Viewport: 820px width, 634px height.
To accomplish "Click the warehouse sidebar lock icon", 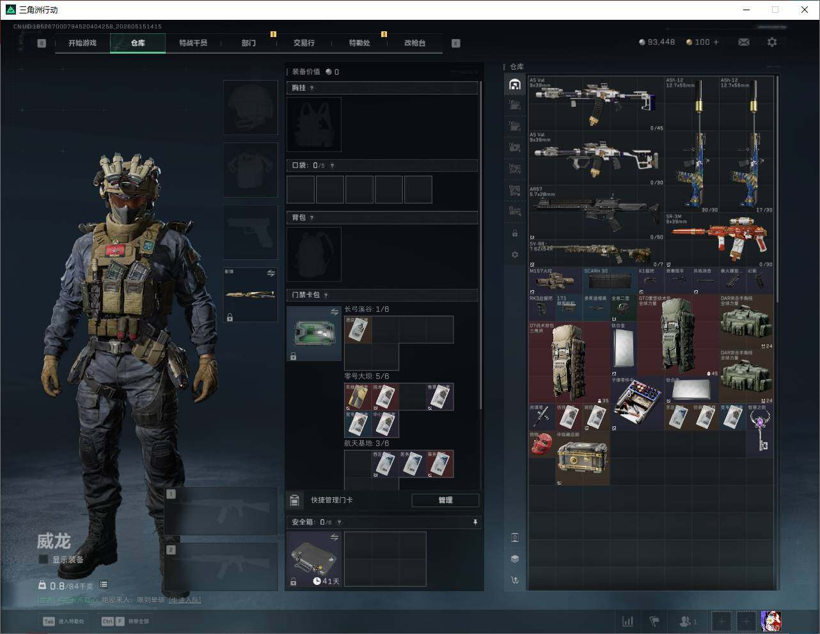I will 515,233.
